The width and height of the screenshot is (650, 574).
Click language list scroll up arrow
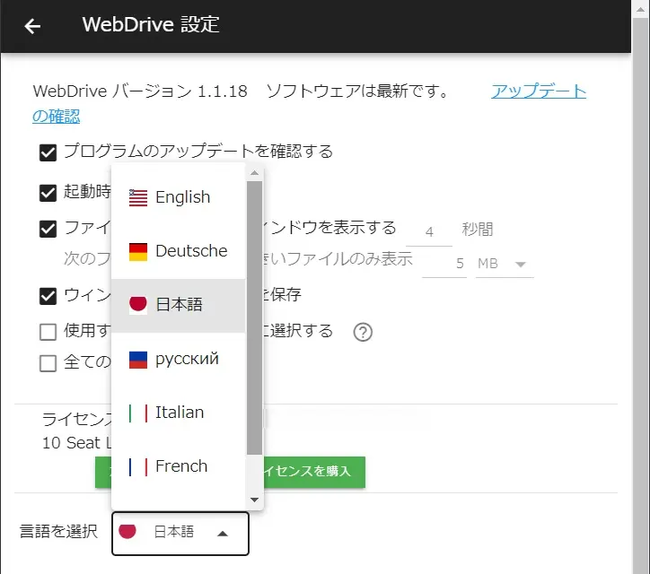[255, 173]
